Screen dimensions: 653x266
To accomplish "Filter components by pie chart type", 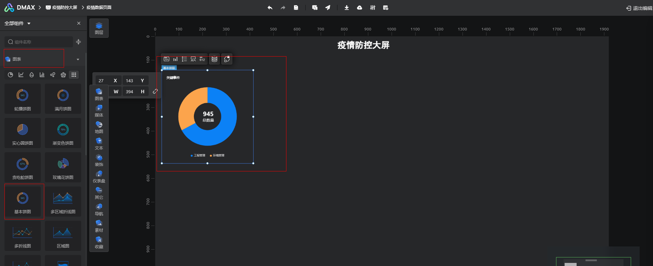I will point(11,75).
